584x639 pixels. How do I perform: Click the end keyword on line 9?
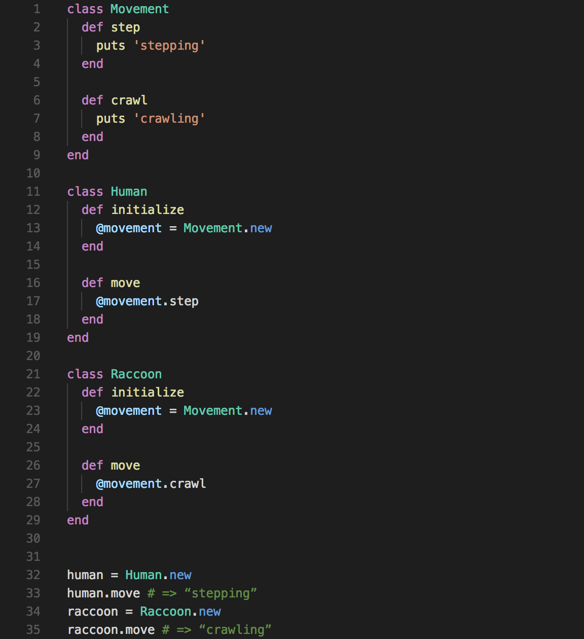(78, 155)
